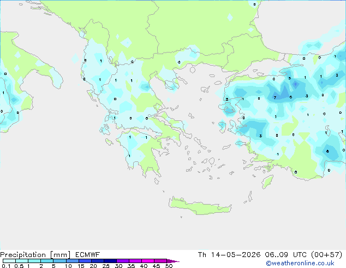The image size is (346, 268).
Task: Click the '0.5' legend scale label
Action: click(19, 266)
